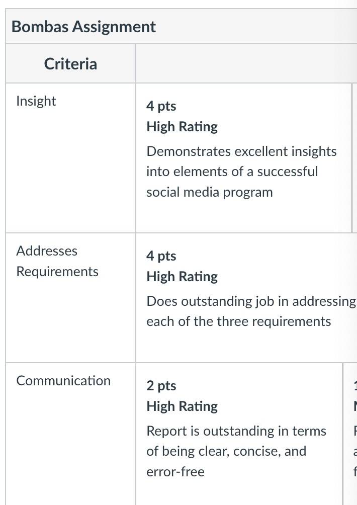This screenshot has width=357, height=505.
Task: Select the Criteria column header
Action: coord(70,63)
